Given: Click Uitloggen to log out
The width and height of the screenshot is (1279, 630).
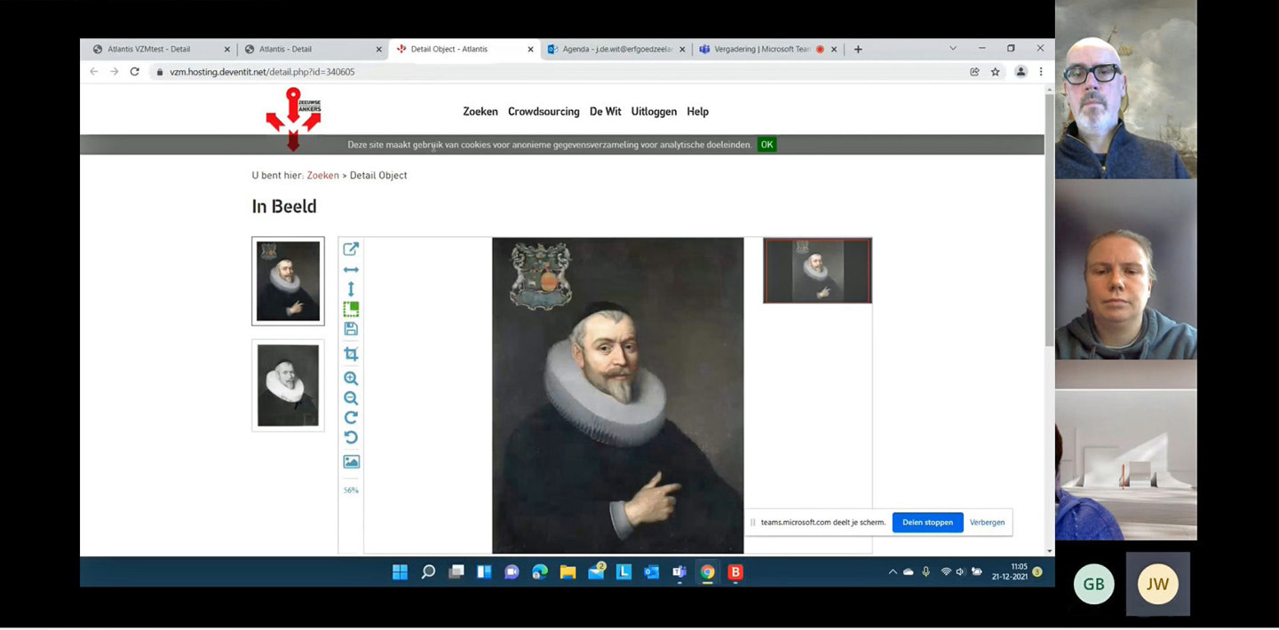Looking at the screenshot, I should 654,112.
